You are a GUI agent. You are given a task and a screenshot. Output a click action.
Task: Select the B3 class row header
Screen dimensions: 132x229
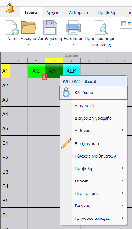(x=5, y=172)
